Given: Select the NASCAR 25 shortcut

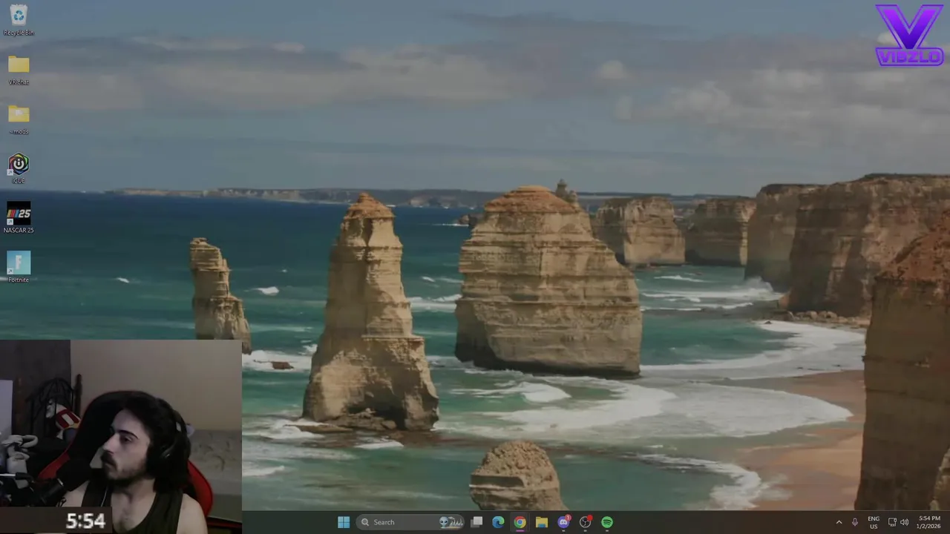Looking at the screenshot, I should coord(19,218).
